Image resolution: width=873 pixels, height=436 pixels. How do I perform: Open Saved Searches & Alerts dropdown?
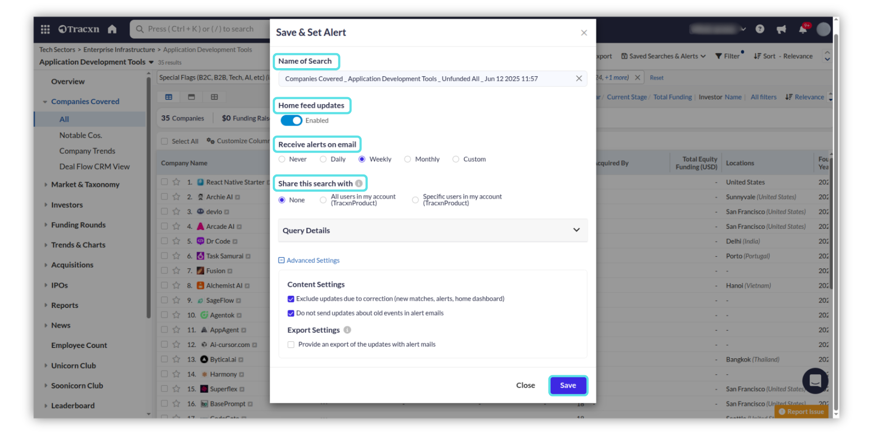tap(663, 56)
